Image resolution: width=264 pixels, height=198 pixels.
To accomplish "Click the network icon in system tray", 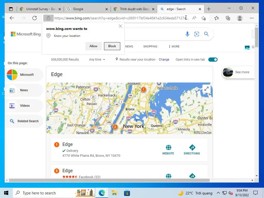I will (x=225, y=193).
